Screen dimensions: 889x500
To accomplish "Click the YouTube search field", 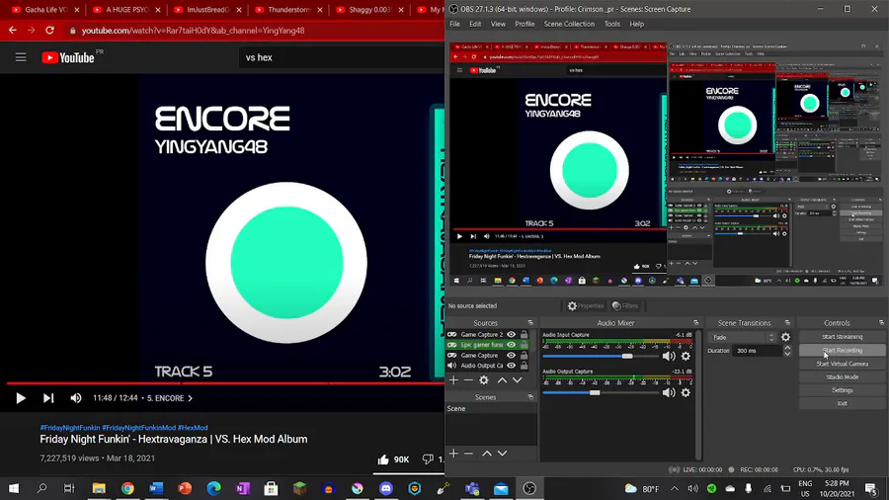I will coord(341,58).
